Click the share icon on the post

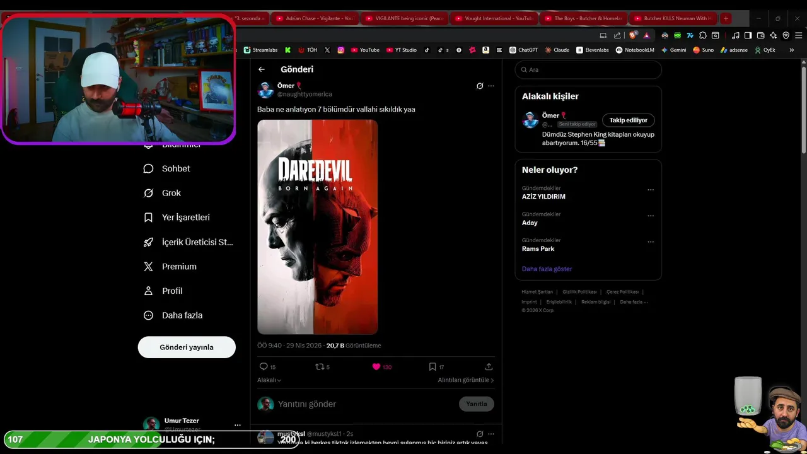coord(489,366)
